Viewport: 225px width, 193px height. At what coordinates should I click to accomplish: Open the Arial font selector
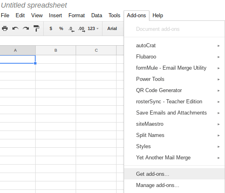(x=112, y=28)
